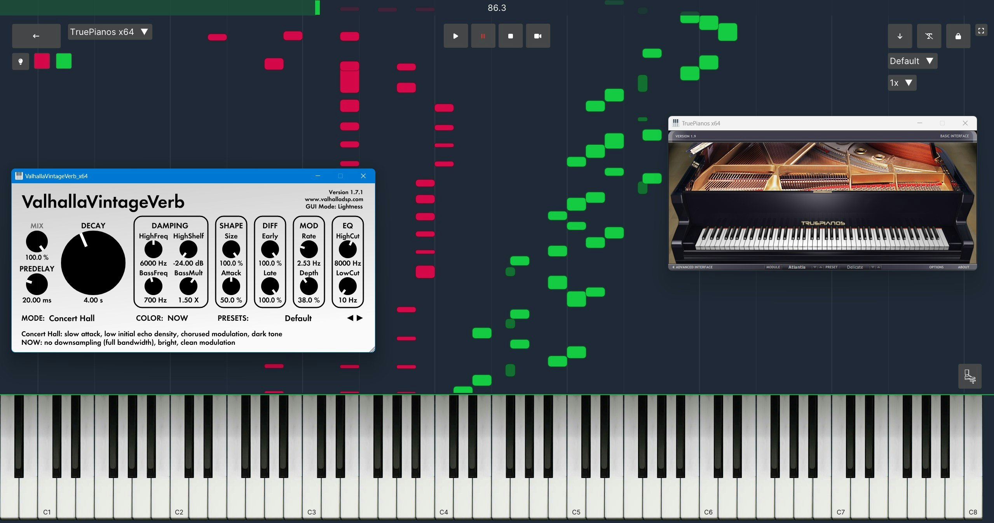Click the module up arrow beside Atlantis
The image size is (994, 523).
click(821, 267)
